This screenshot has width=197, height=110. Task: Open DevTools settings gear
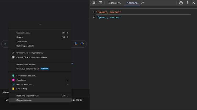click(x=181, y=3)
